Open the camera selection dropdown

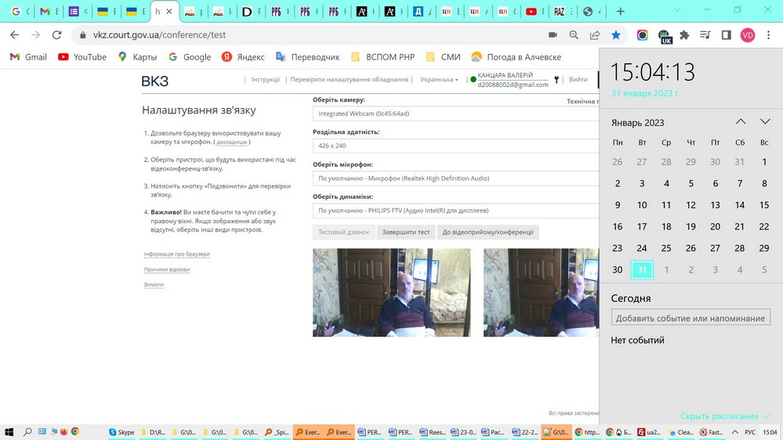point(455,114)
